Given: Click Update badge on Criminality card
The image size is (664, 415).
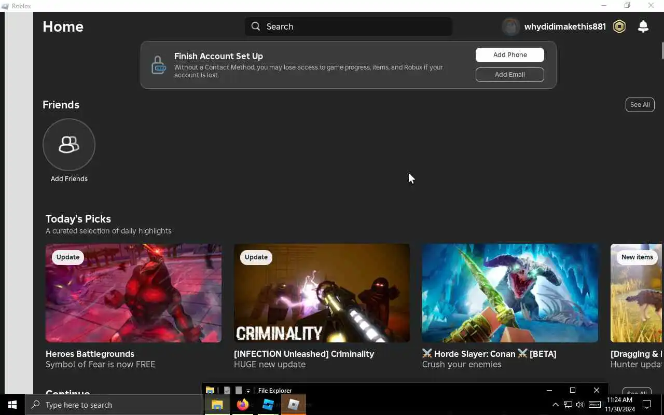Looking at the screenshot, I should coord(256,257).
